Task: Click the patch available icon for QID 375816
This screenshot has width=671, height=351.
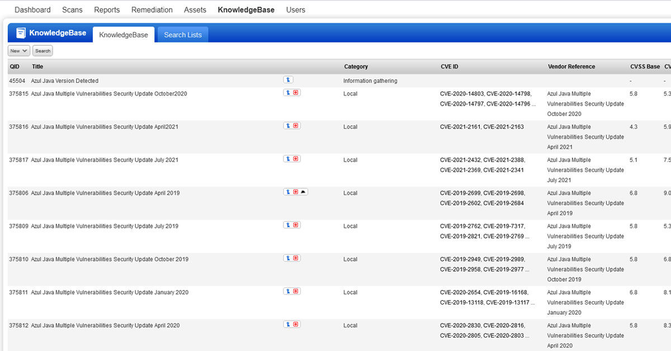Action: click(296, 125)
